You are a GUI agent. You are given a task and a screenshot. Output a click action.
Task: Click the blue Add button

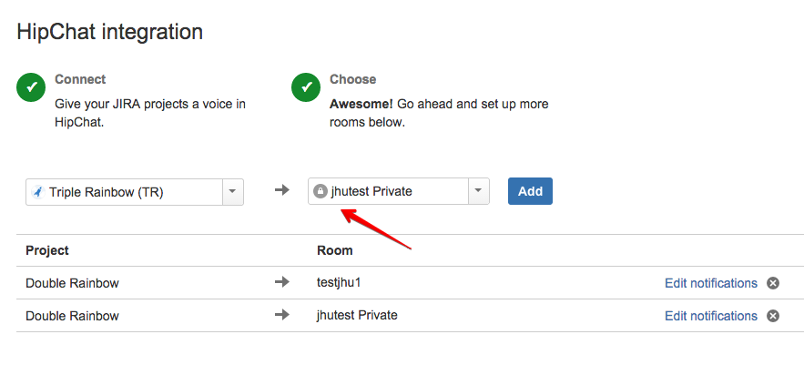pyautogui.click(x=530, y=191)
